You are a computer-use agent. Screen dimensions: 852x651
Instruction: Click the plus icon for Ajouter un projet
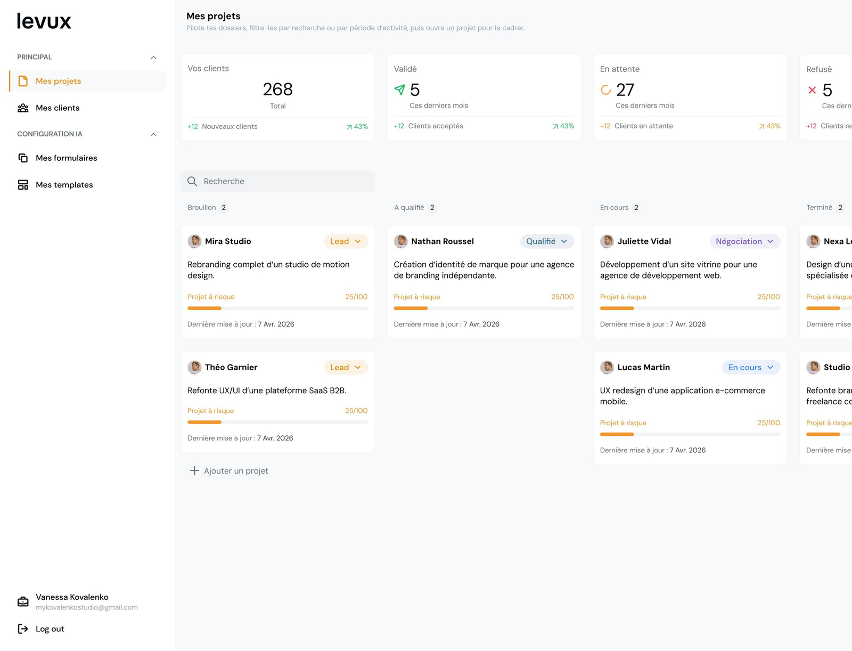[194, 471]
